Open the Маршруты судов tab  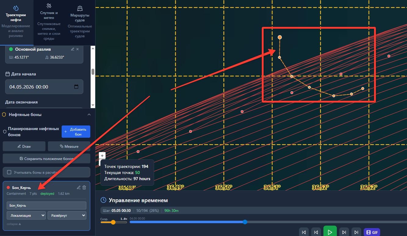pos(80,23)
